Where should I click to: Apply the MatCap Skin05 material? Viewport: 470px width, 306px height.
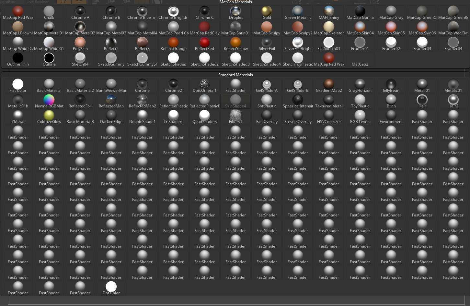(x=391, y=28)
